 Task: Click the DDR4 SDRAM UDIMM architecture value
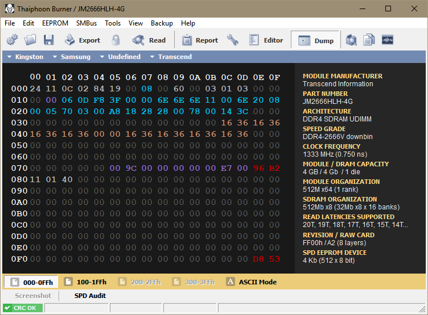click(x=337, y=119)
